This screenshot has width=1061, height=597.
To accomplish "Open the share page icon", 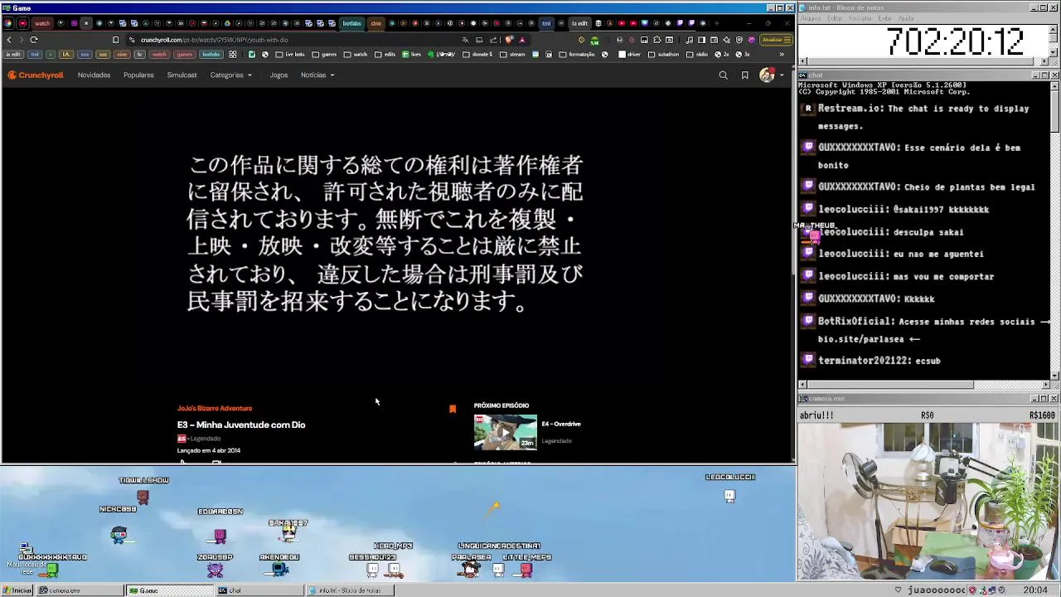I will pos(493,40).
